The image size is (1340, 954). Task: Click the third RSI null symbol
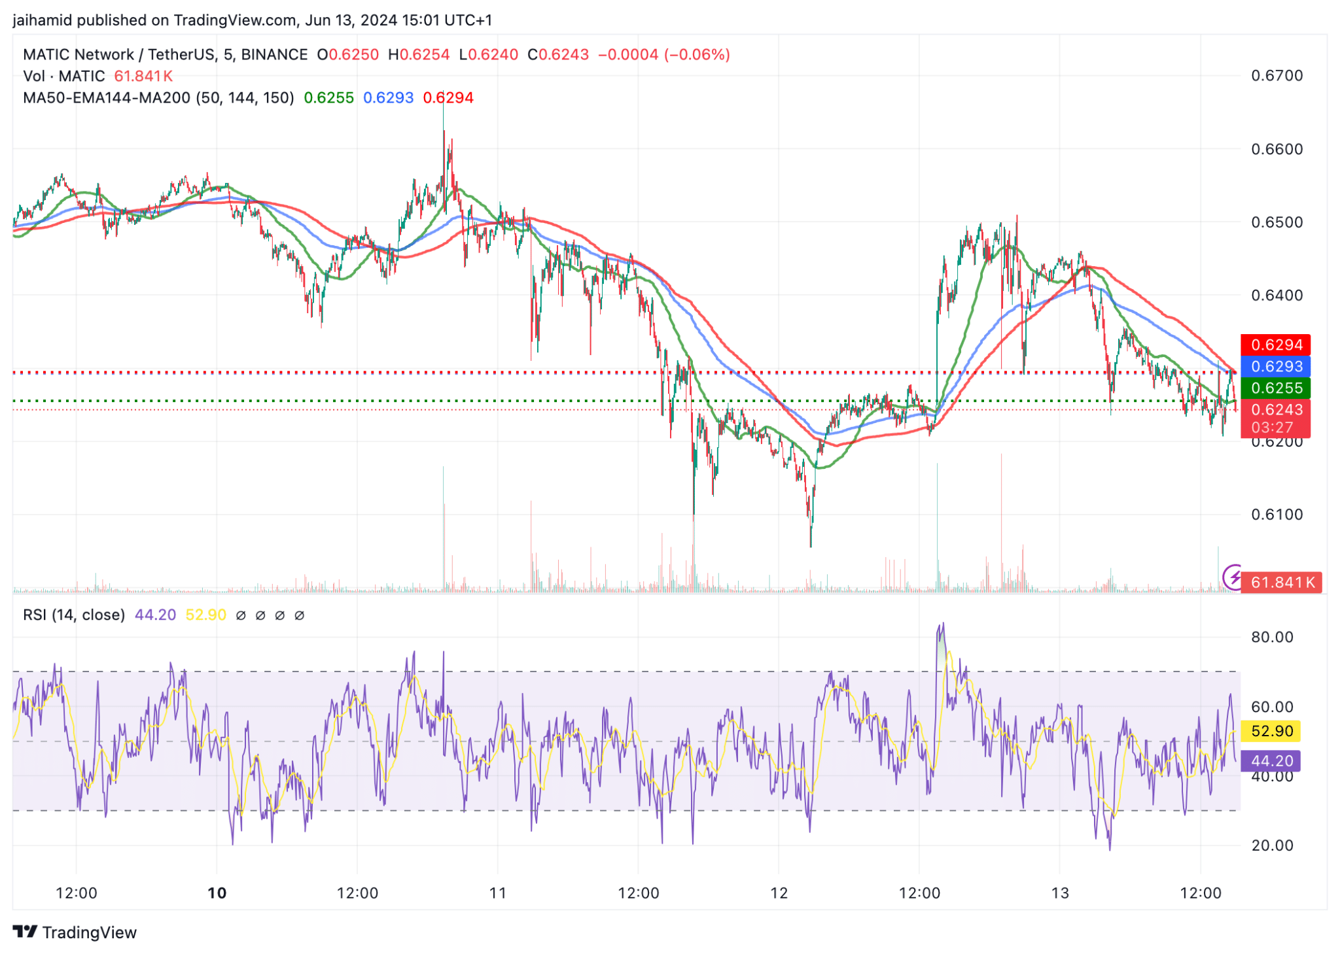tap(280, 615)
